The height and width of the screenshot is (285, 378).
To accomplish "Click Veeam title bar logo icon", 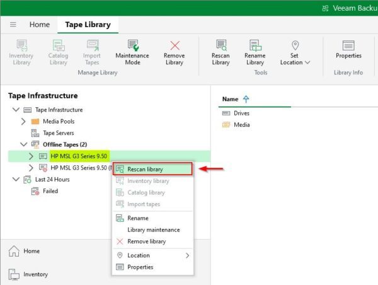I will 325,8.
